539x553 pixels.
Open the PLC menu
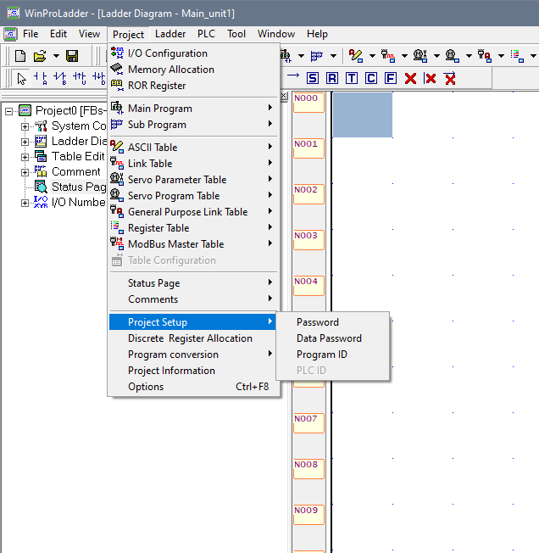206,34
